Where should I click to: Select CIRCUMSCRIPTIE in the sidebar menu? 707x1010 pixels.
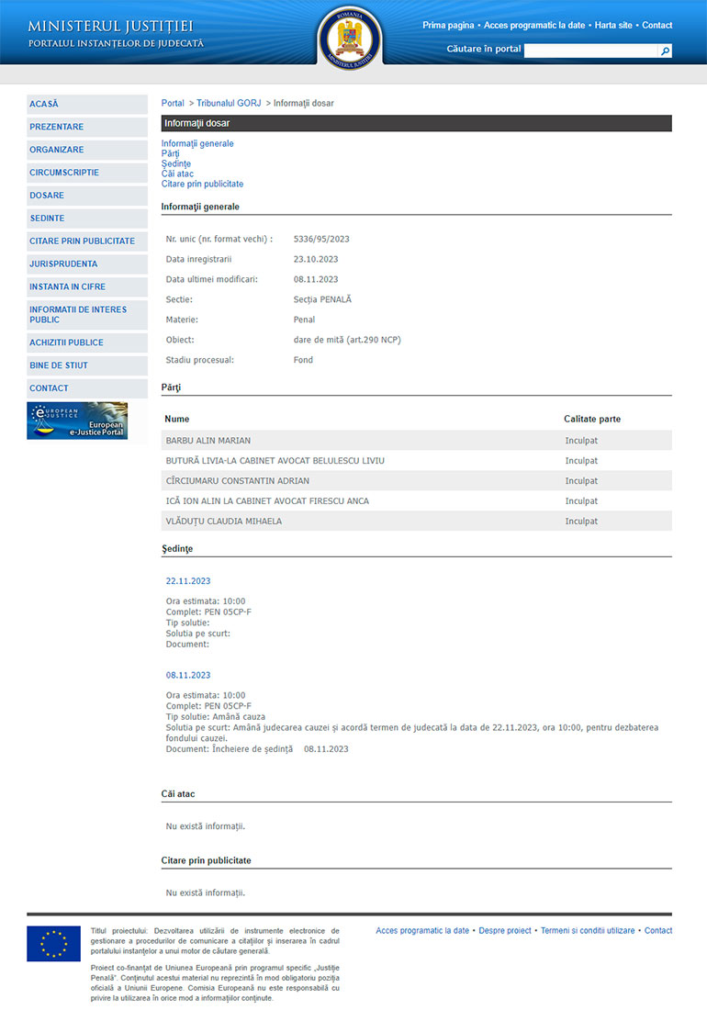(x=87, y=173)
